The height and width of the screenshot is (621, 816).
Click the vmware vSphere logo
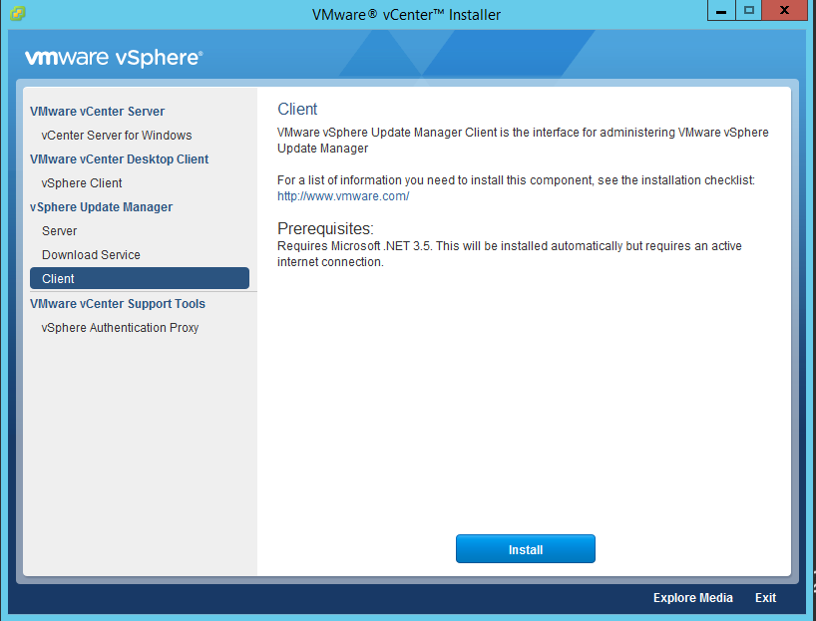coord(114,57)
